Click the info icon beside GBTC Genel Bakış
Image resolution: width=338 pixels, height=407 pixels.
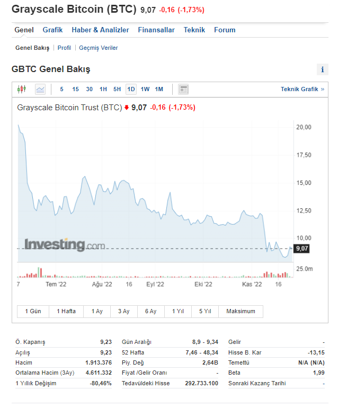(x=322, y=69)
